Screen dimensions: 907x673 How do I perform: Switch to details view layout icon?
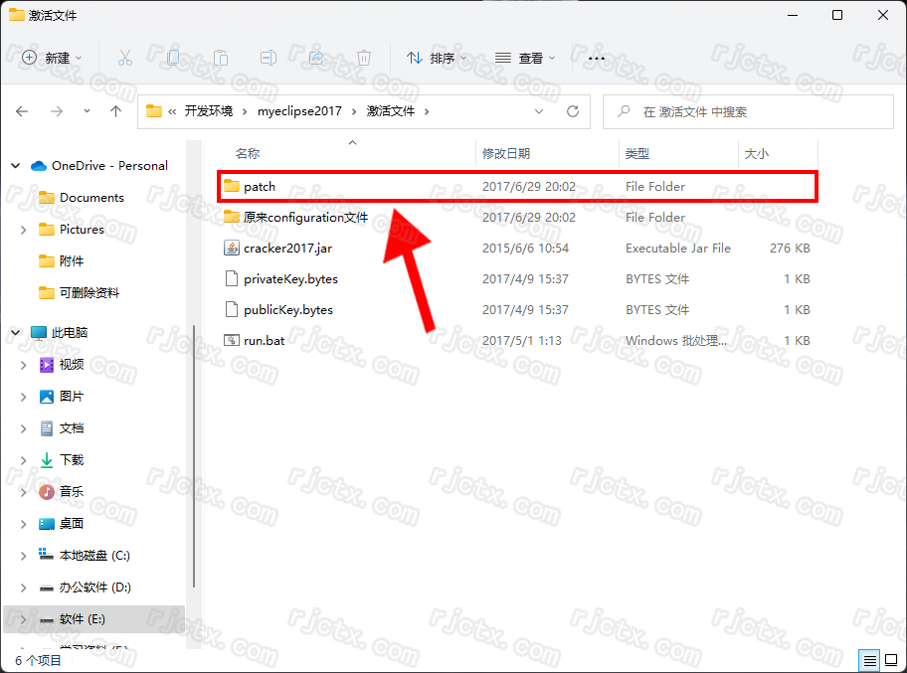coord(869,660)
